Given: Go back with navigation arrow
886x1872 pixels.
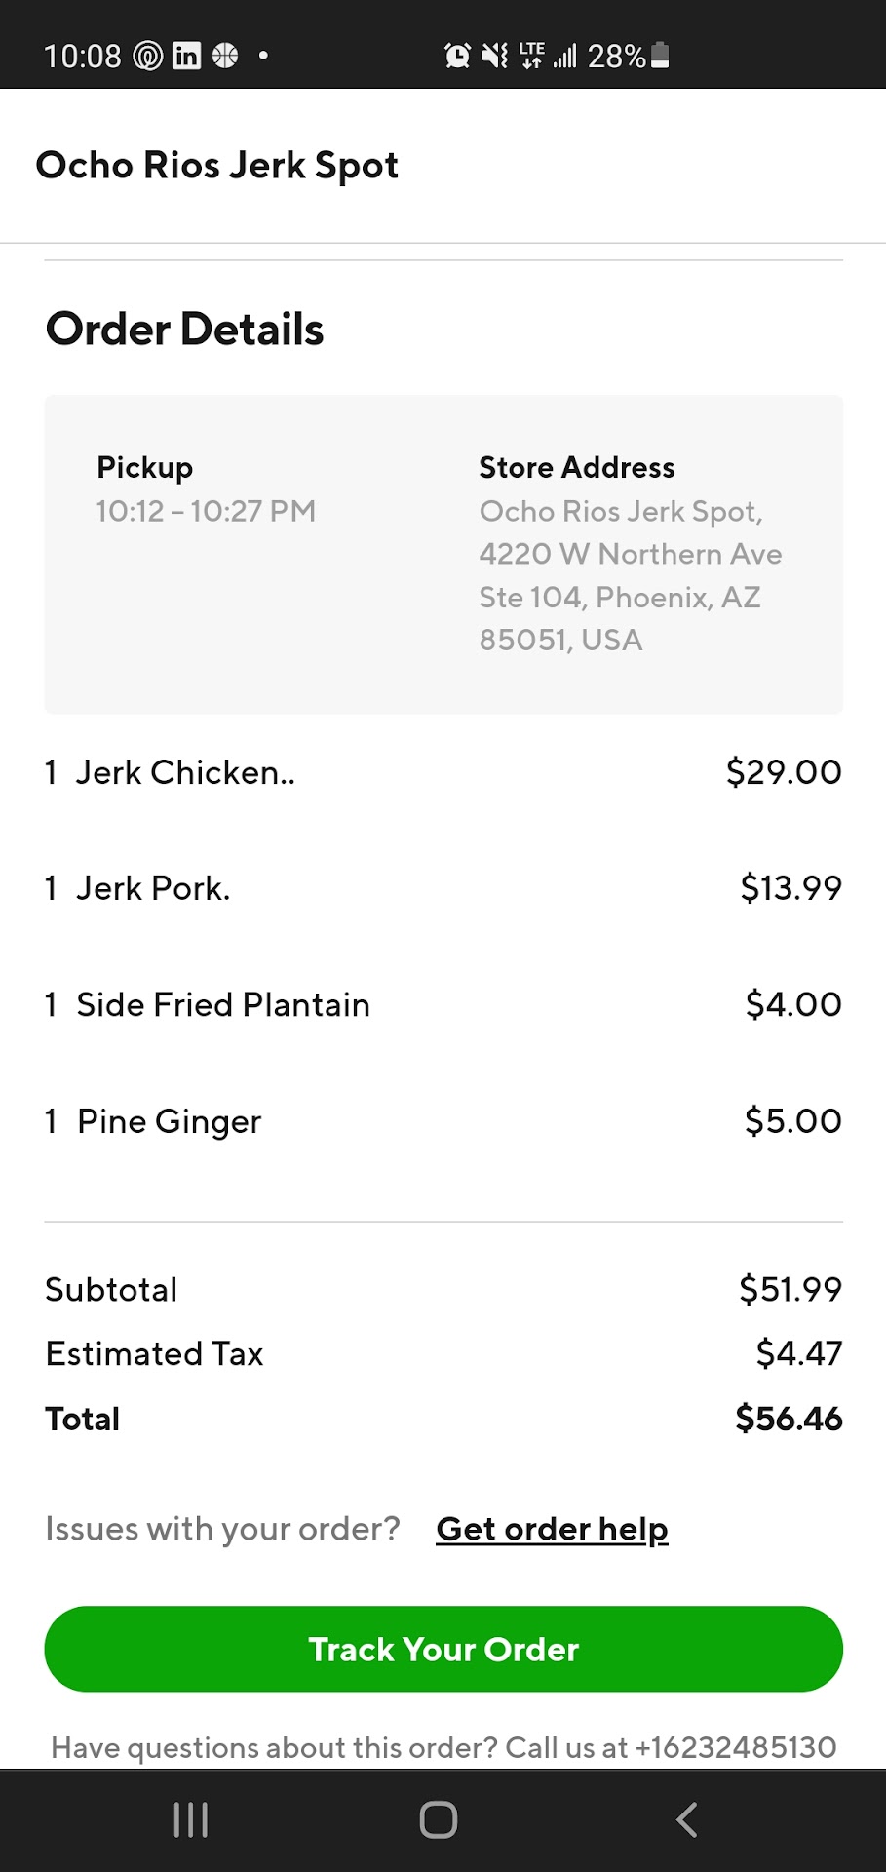Looking at the screenshot, I should 687,1819.
